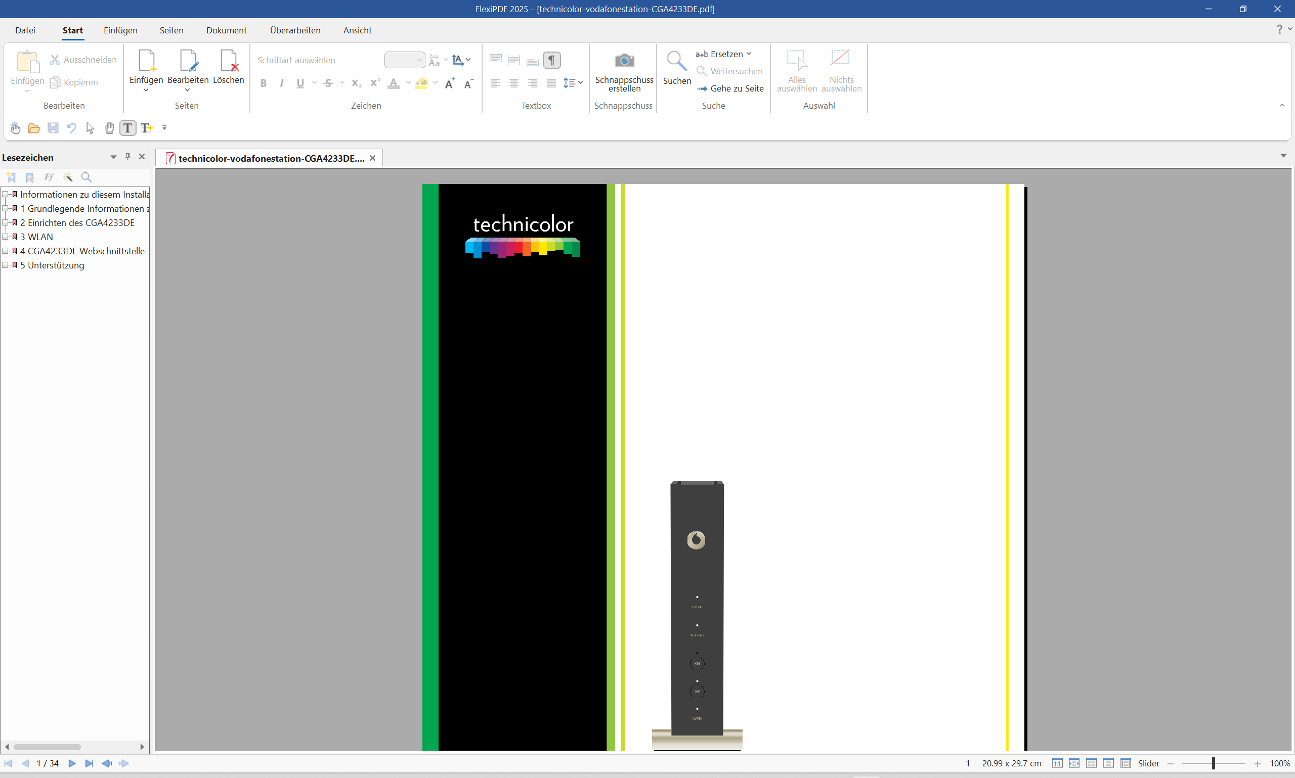Toggle paragraph marks pilcrow button
The height and width of the screenshot is (778, 1295).
(x=551, y=60)
